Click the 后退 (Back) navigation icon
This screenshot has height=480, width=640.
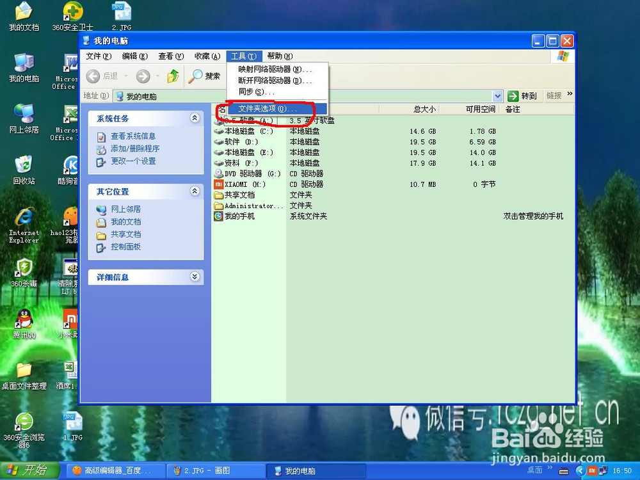pos(92,76)
